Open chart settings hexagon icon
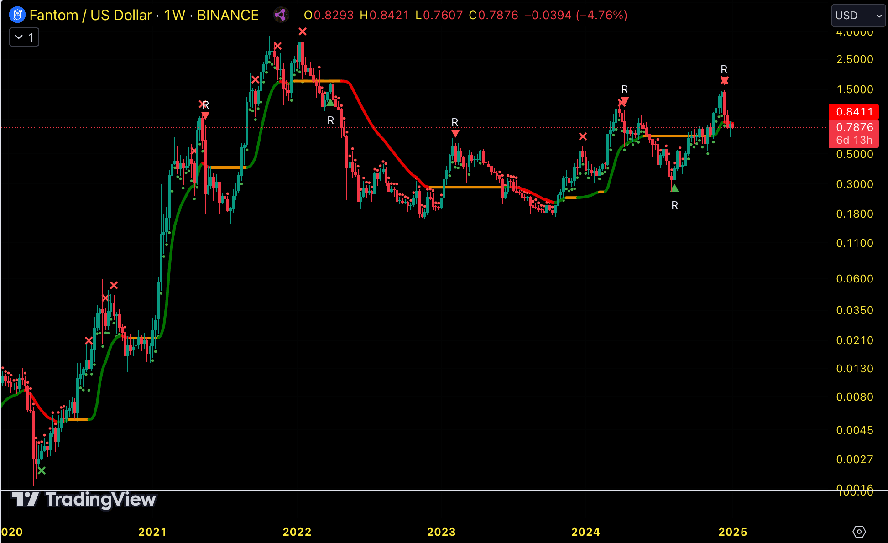The width and height of the screenshot is (888, 543). (859, 532)
